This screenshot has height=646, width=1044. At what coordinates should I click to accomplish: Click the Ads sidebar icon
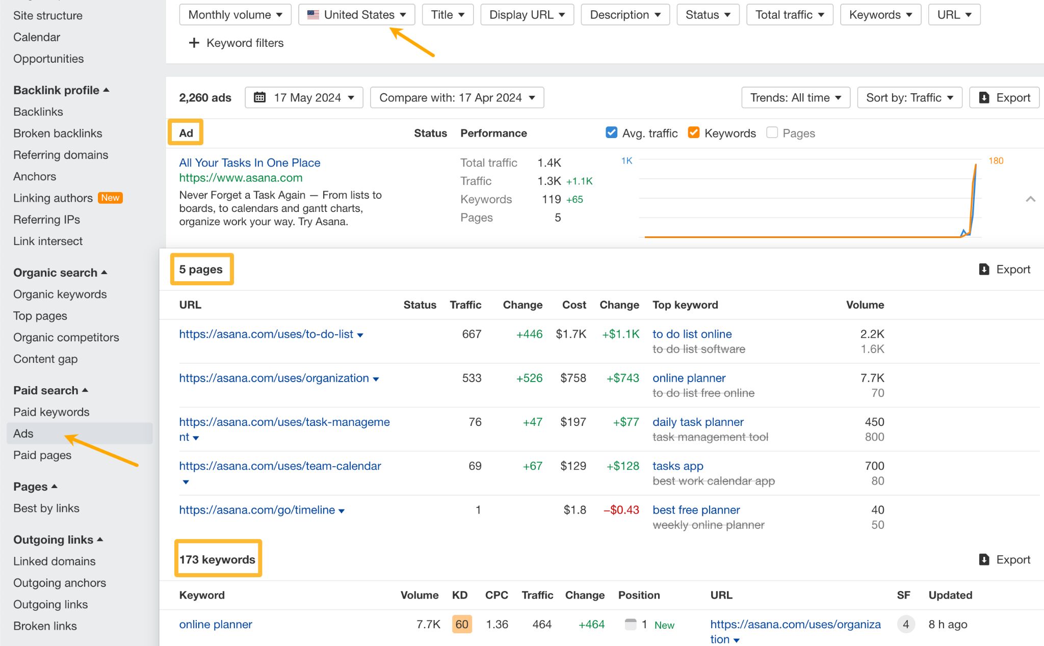(x=24, y=433)
